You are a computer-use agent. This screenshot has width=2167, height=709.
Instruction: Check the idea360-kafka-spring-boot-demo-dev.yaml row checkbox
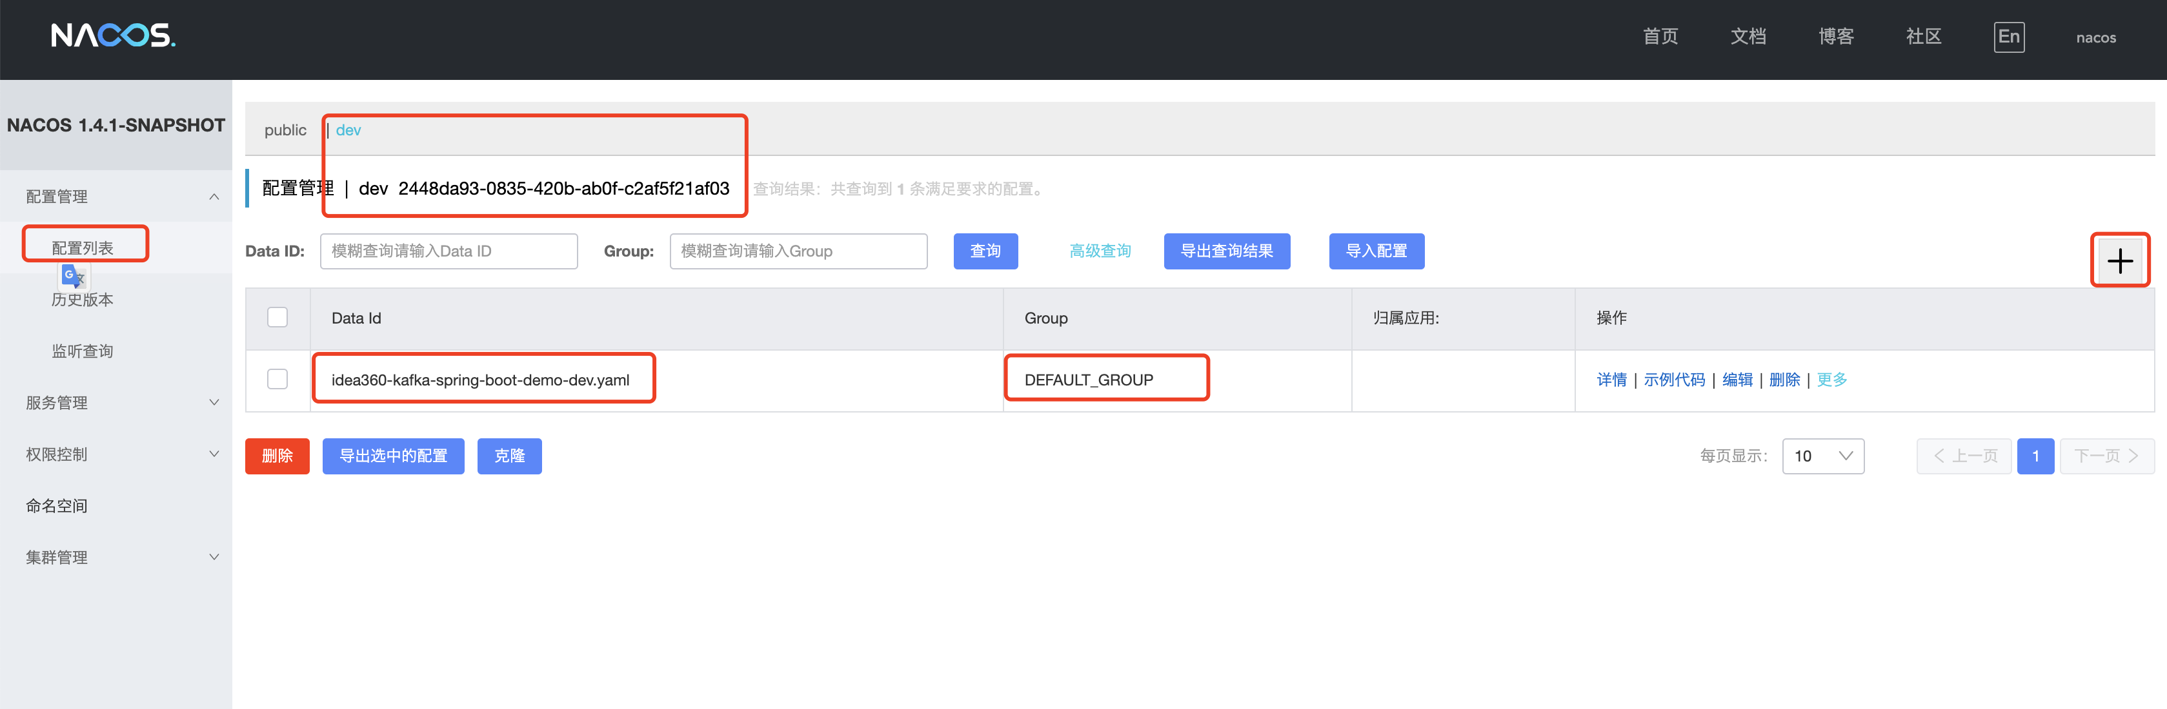tap(277, 379)
